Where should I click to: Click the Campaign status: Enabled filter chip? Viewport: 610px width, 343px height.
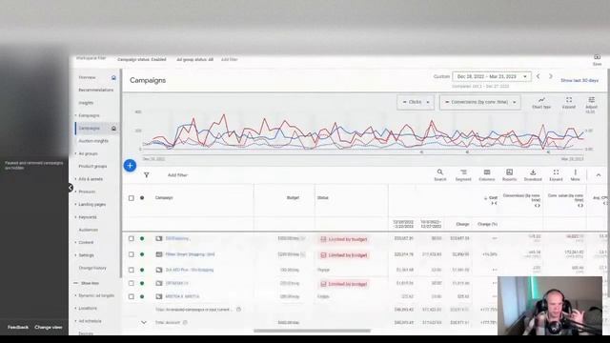coord(142,59)
